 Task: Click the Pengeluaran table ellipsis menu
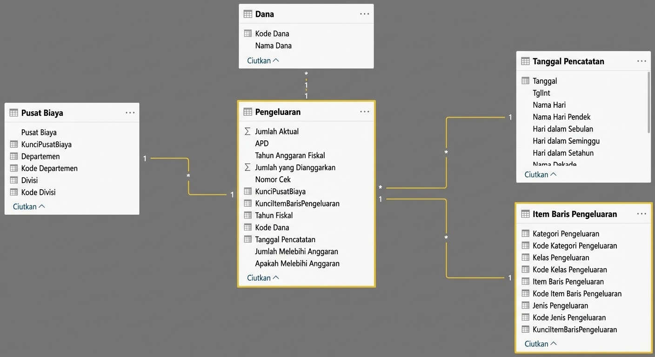(364, 112)
